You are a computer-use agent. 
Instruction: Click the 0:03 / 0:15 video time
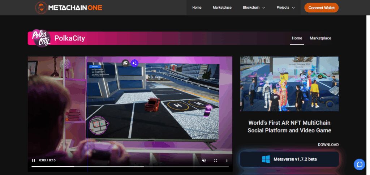[x=47, y=161]
